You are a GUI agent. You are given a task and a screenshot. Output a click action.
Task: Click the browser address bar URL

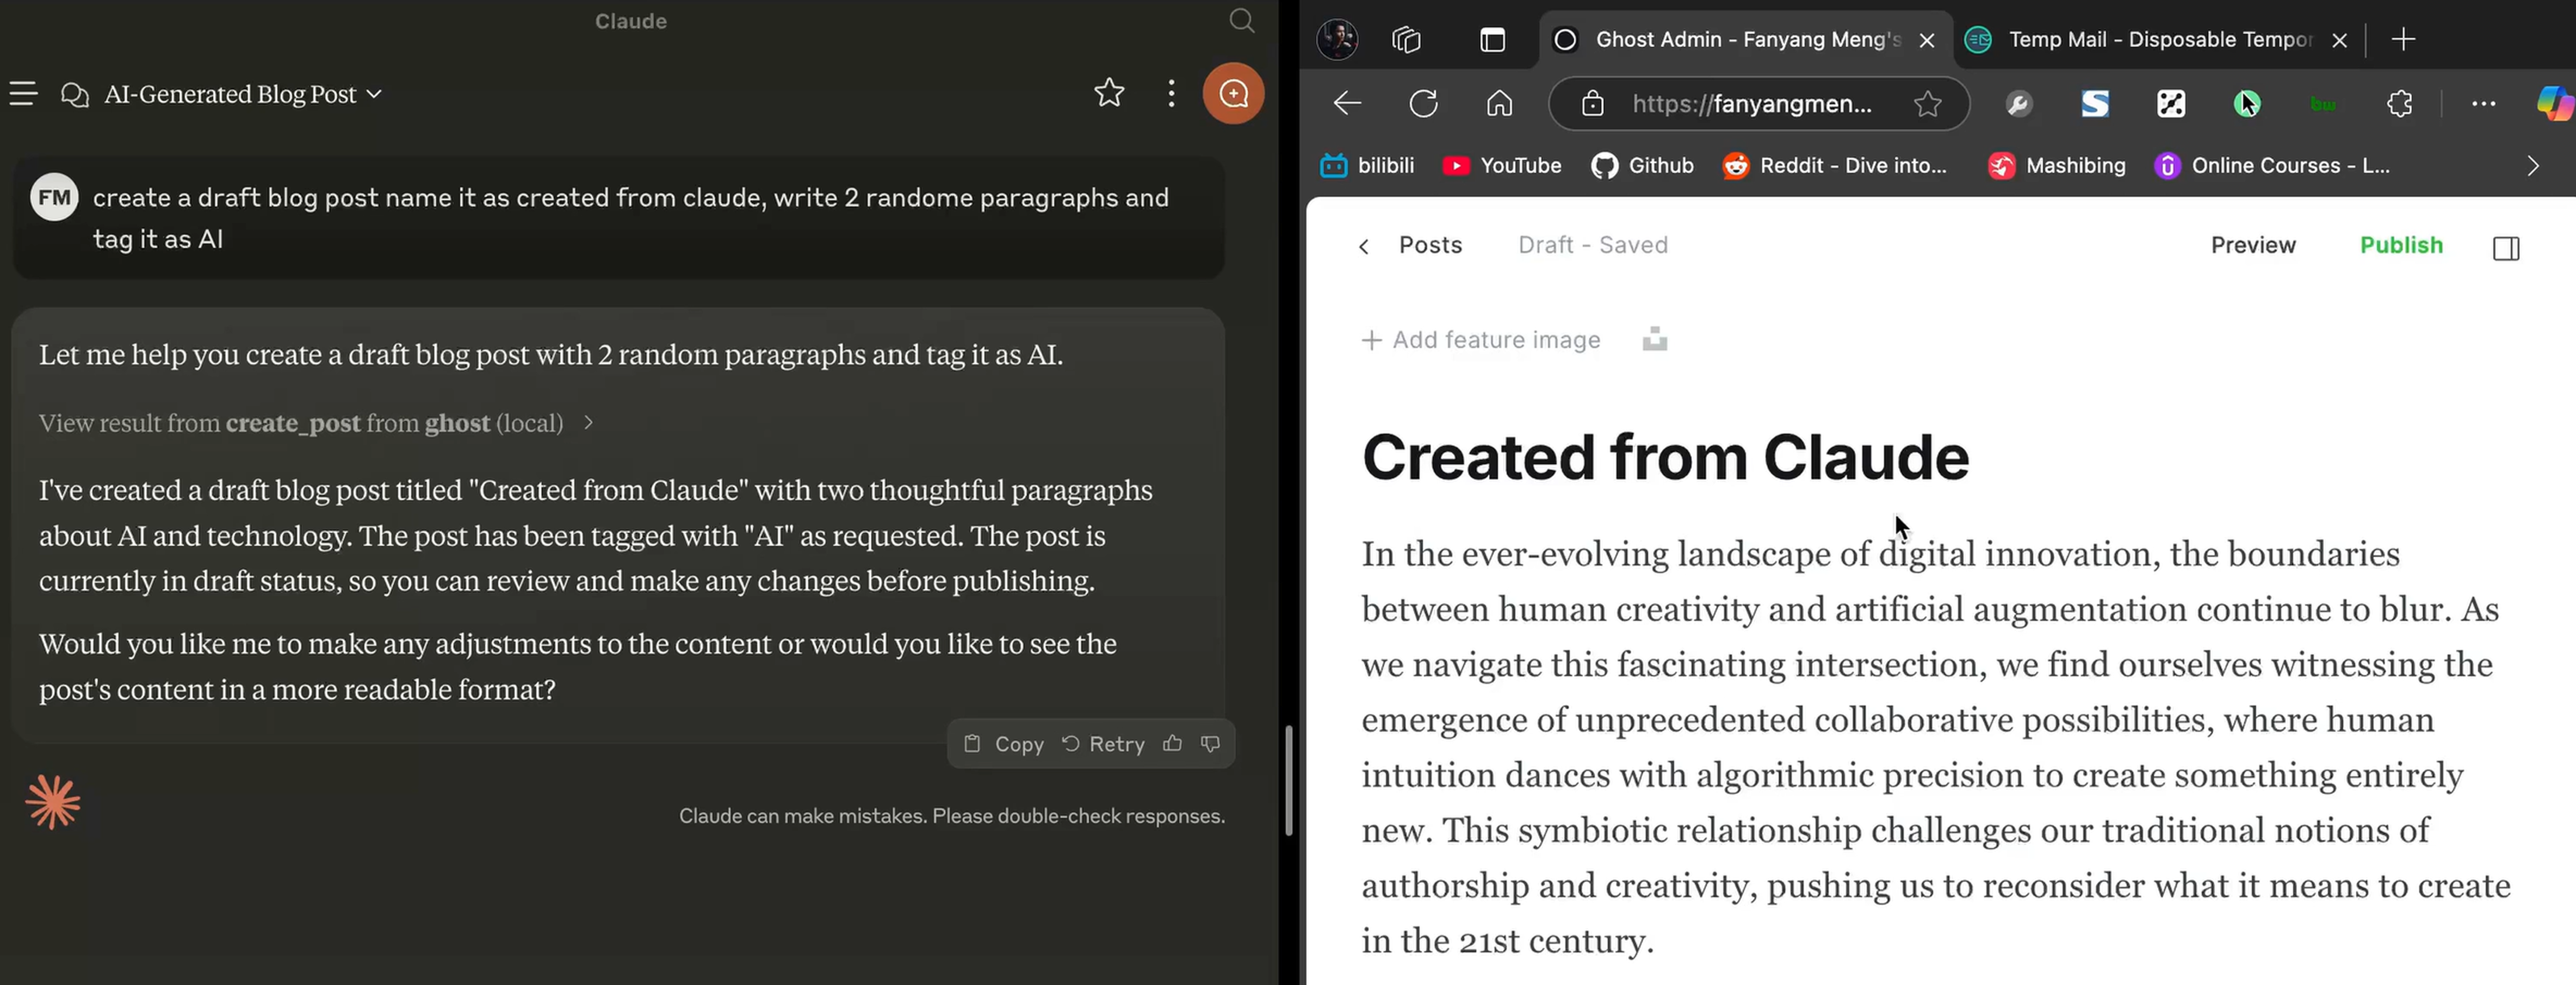click(x=1752, y=104)
